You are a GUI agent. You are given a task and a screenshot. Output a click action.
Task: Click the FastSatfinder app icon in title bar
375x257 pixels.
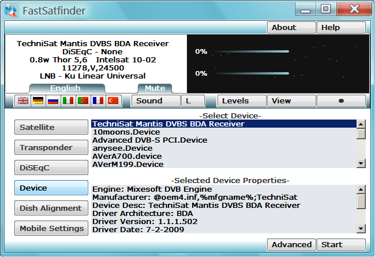[11, 10]
